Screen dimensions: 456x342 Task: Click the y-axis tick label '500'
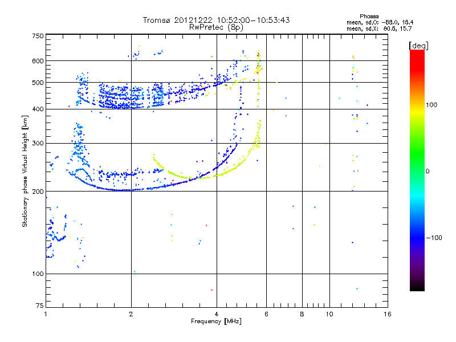click(38, 83)
